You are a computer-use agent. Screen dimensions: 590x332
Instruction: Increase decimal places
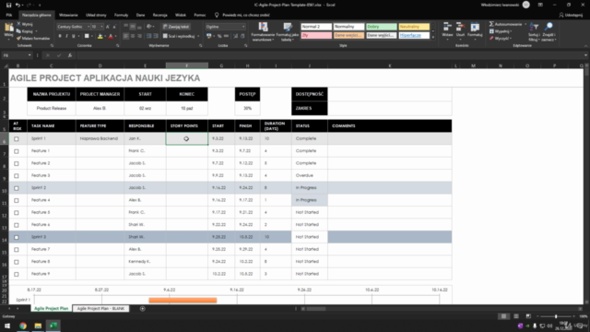pos(236,36)
